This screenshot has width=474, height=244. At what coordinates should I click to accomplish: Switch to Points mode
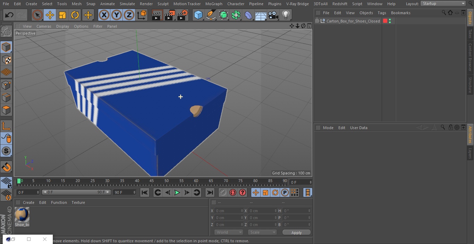(6, 85)
